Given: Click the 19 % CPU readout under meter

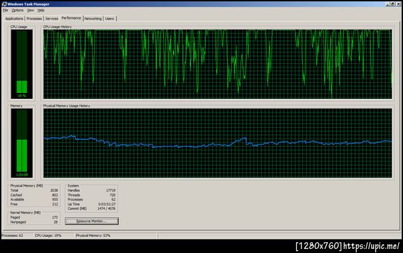Looking at the screenshot, I should tap(22, 96).
